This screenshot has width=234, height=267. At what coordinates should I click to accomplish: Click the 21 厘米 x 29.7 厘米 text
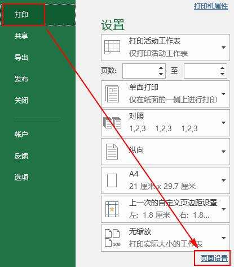pos(162,186)
